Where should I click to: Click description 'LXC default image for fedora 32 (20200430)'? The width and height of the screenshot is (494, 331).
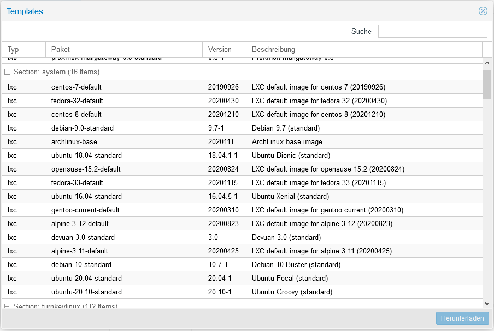coord(320,101)
